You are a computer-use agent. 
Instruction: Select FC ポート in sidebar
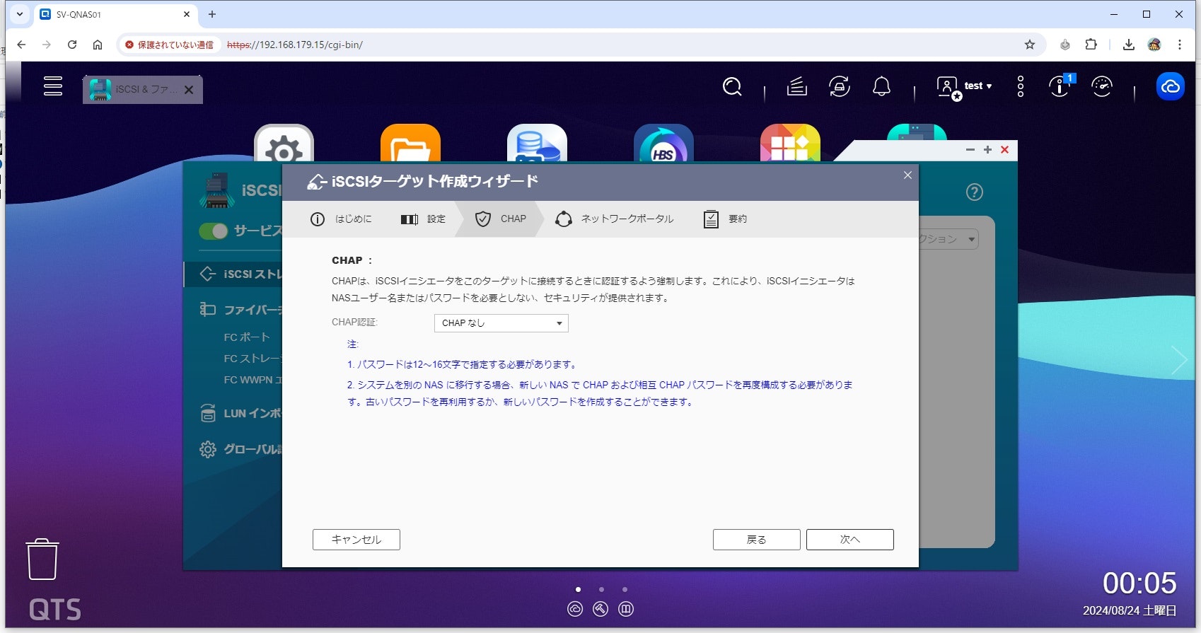247,337
